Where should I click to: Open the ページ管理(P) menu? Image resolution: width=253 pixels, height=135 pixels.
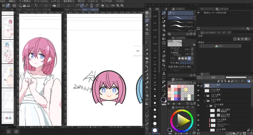click(x=25, y=1)
